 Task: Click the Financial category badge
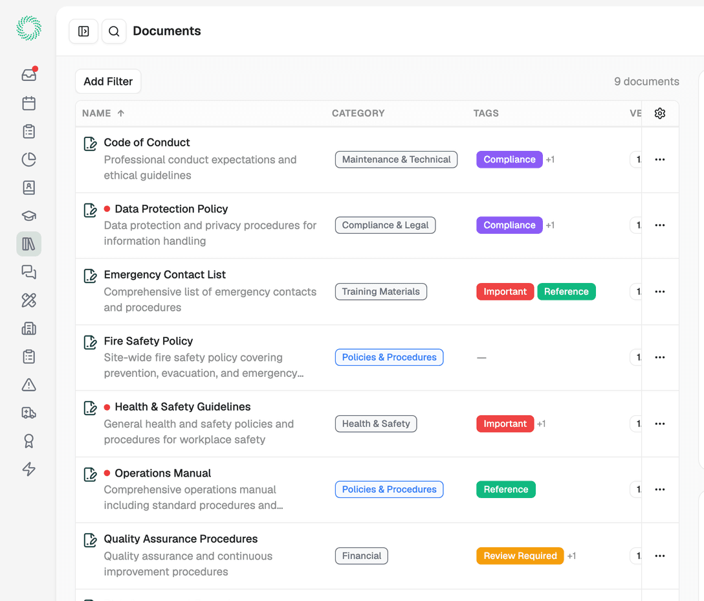click(x=362, y=556)
